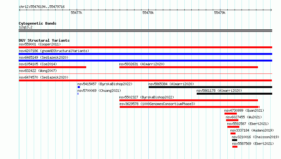Viewport: 281px width, 159px height.
Task: Click the thin red line under nsv832422
Action: 145,74
